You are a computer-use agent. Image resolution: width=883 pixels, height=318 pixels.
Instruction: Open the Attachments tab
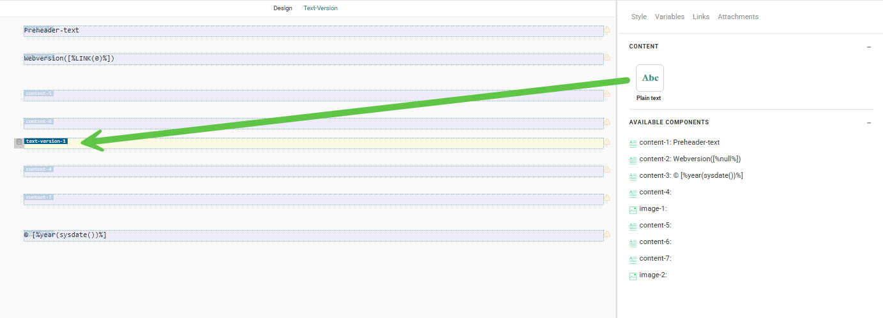[x=737, y=17]
